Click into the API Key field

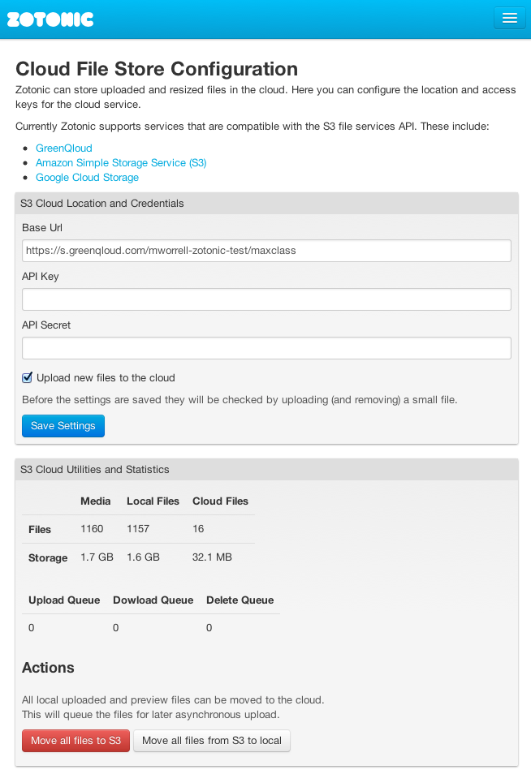coord(266,299)
